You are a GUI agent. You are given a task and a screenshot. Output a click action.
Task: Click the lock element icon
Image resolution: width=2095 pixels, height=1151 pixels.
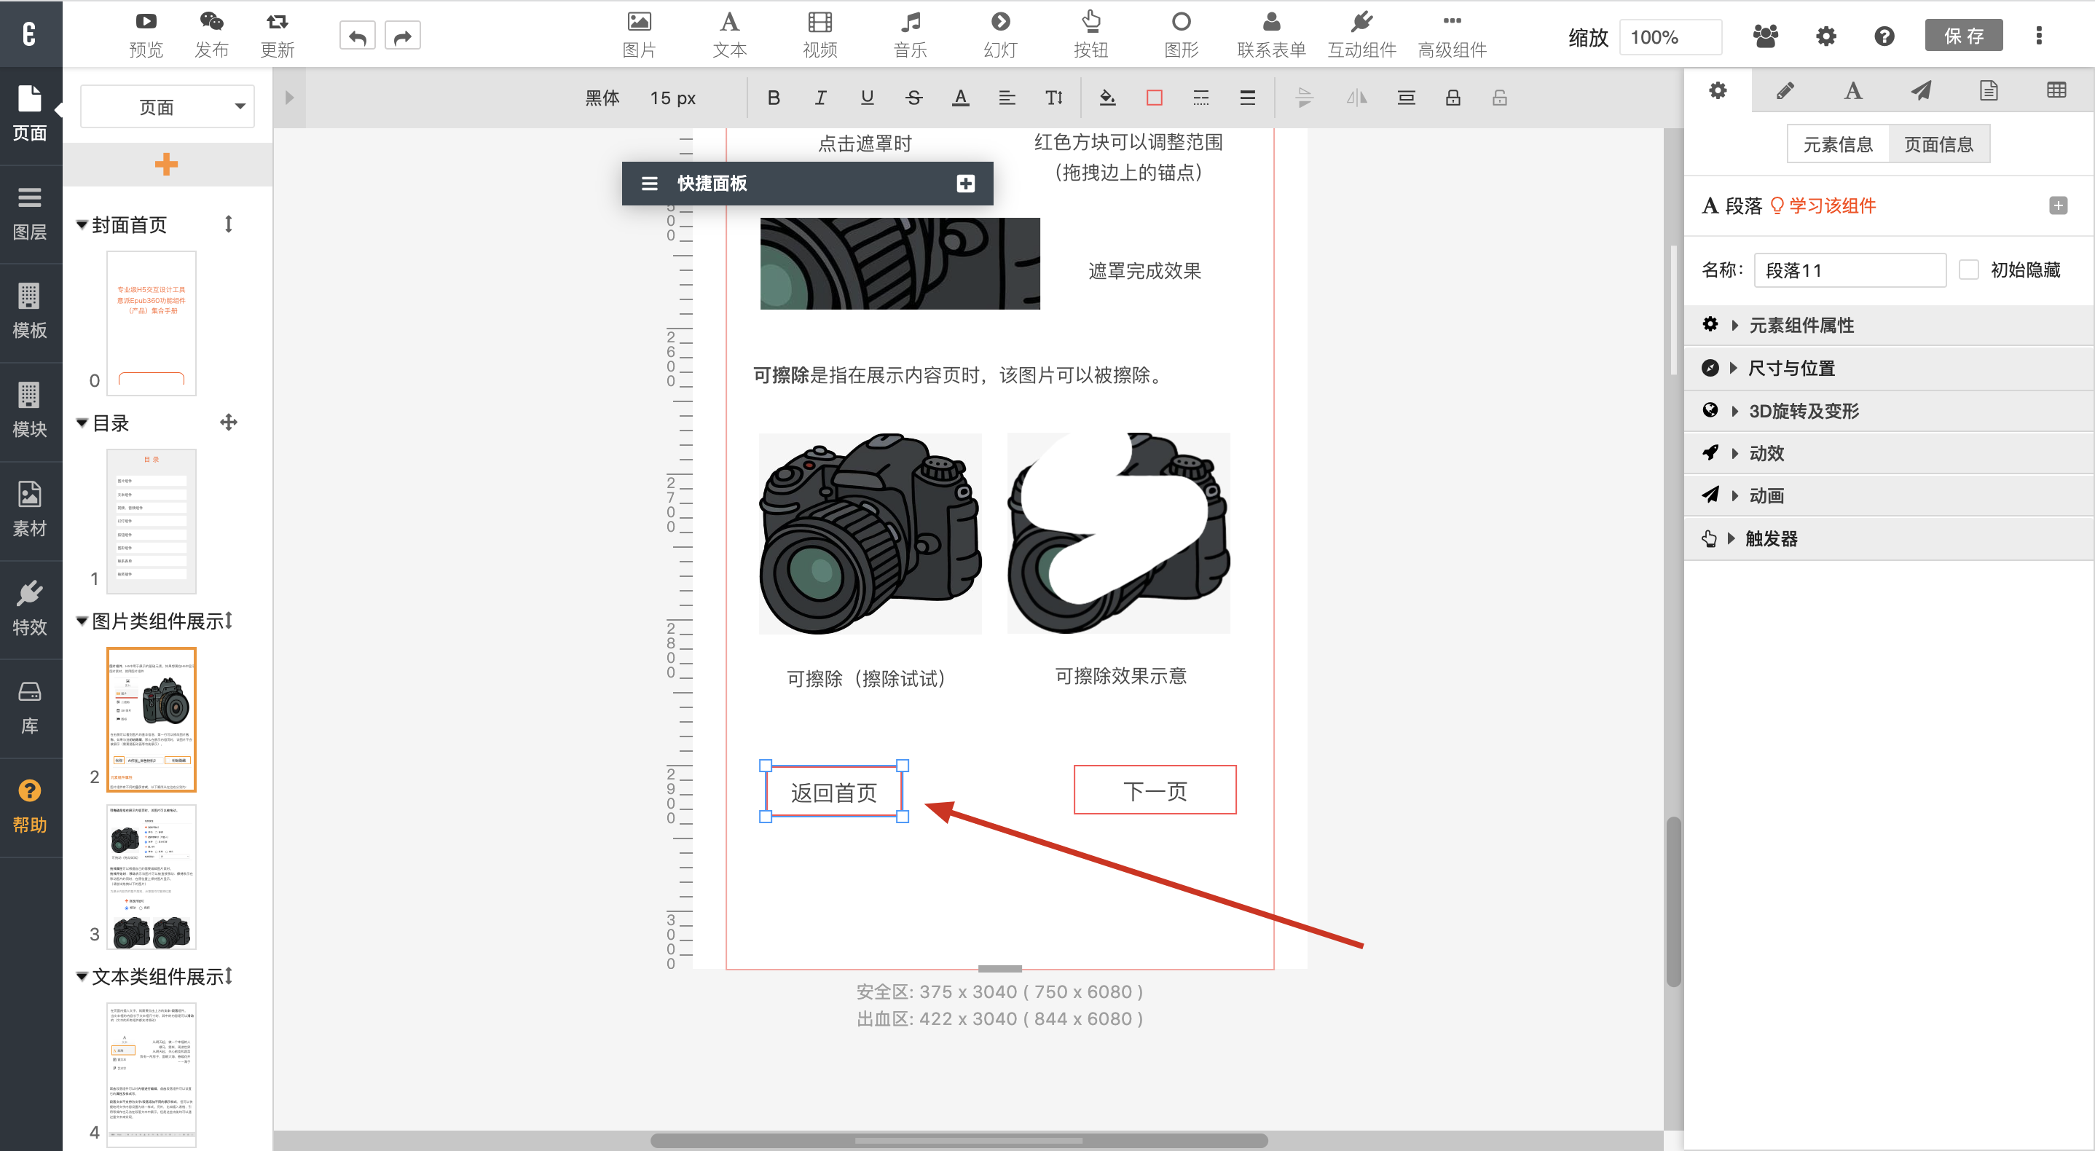[x=1452, y=98]
